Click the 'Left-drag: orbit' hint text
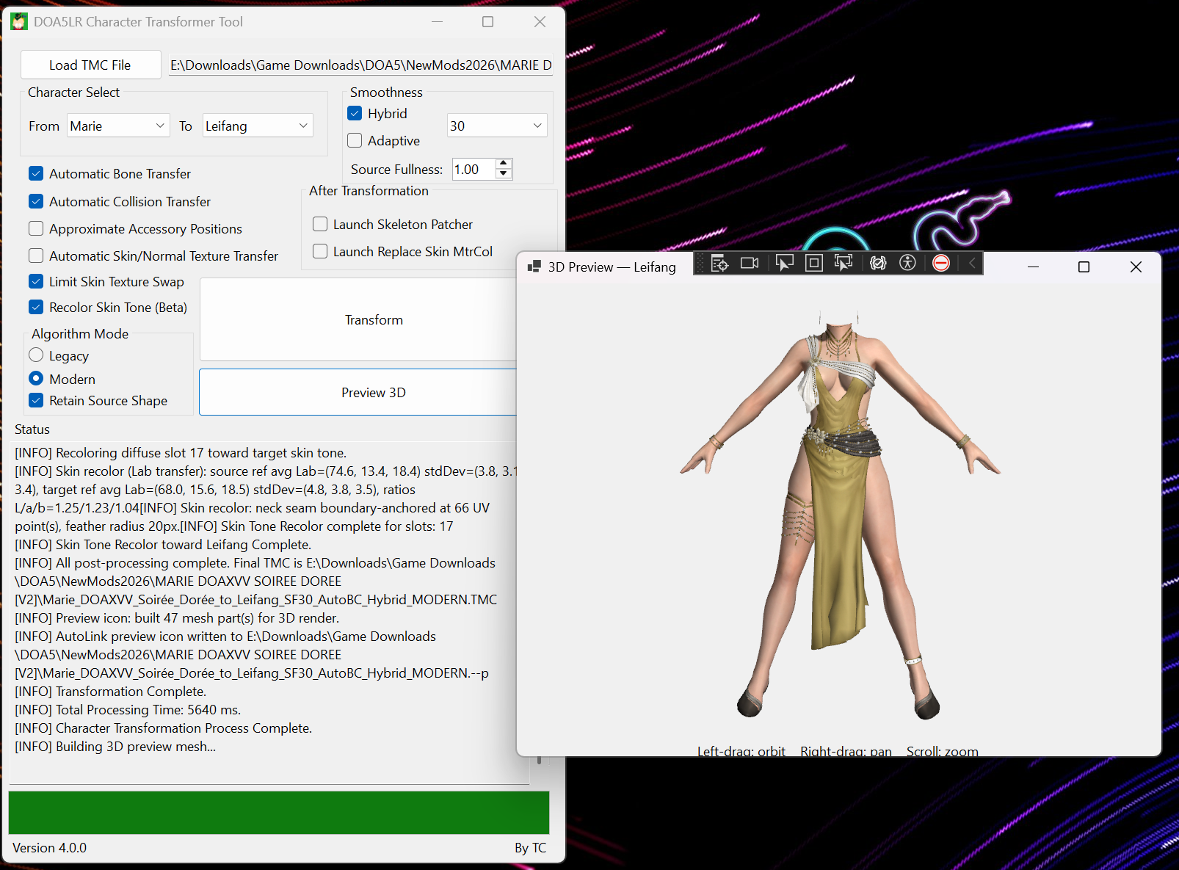 [x=741, y=751]
